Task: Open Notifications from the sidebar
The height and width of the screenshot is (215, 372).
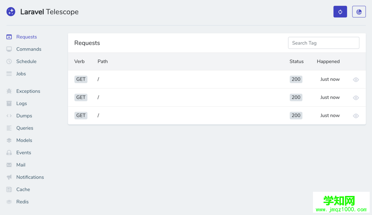Action: click(x=30, y=177)
